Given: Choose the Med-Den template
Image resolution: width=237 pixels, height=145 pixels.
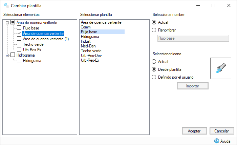Looking at the screenshot, I should 88,46.
